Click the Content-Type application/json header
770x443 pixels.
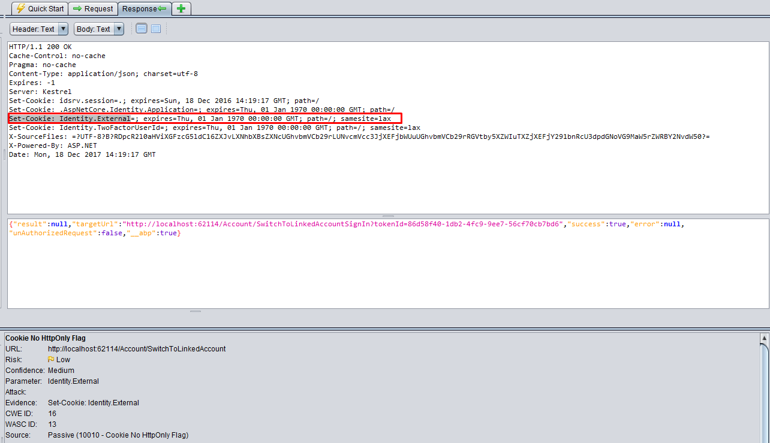(103, 74)
